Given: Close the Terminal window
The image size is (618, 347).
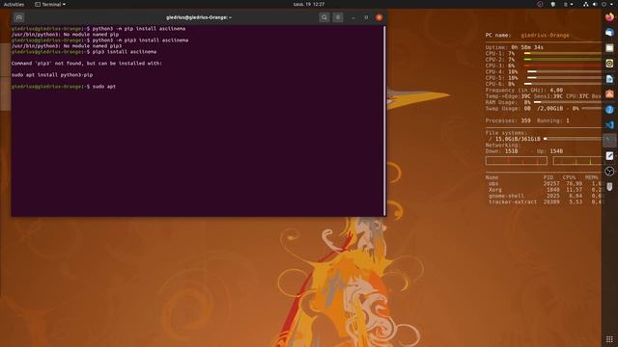Looking at the screenshot, I should point(379,17).
